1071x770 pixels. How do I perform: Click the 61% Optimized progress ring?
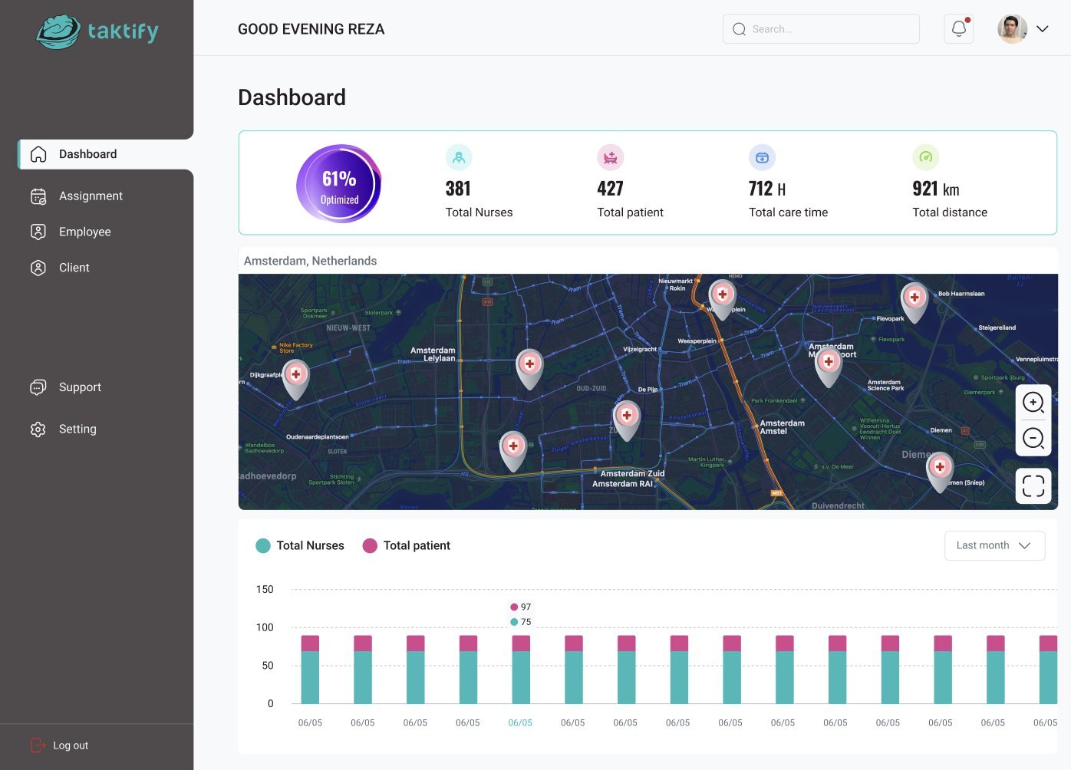click(338, 183)
